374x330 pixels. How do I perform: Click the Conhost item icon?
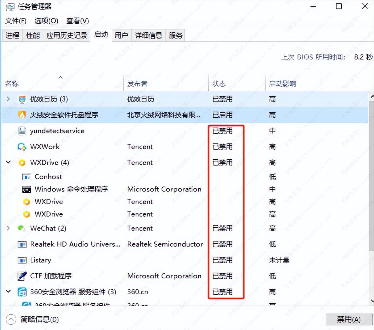[x=26, y=177]
